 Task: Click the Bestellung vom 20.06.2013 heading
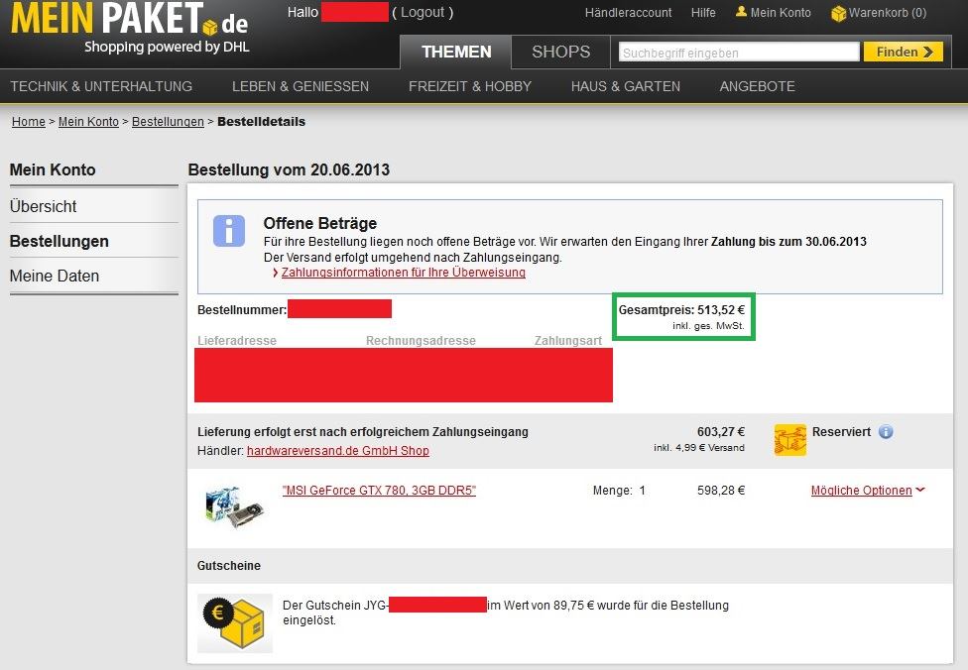(289, 169)
